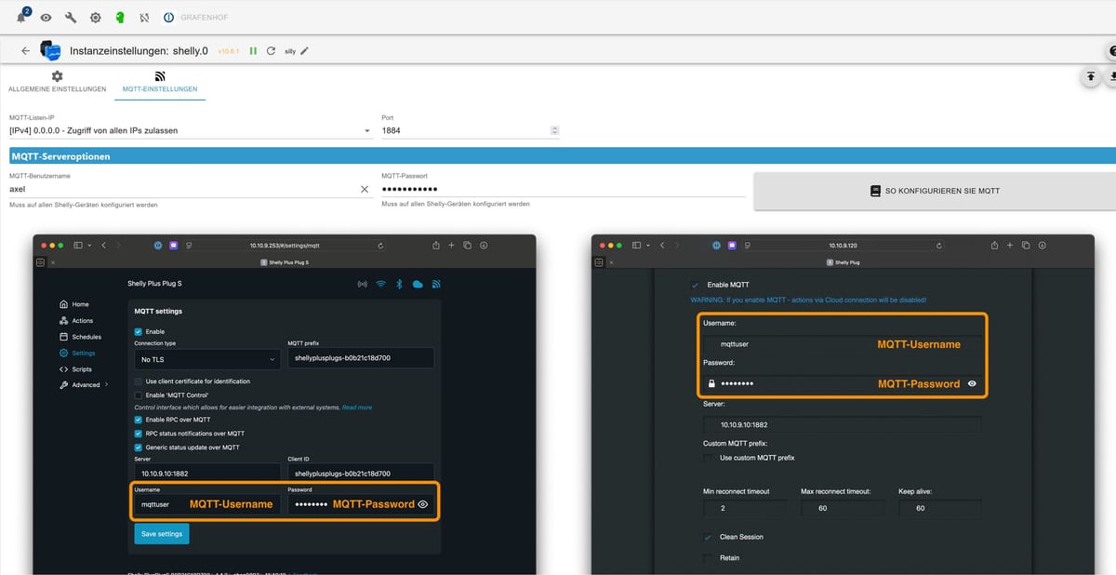Screen dimensions: 1116x575
Task: Click the Port field showing 1884
Action: [x=465, y=131]
